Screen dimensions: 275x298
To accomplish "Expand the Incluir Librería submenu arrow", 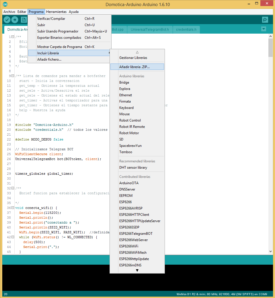I will (x=109, y=53).
